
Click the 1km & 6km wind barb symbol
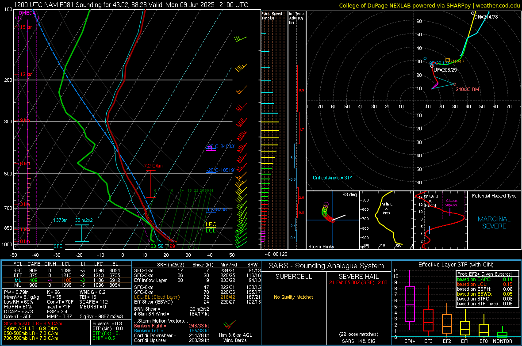[x=230, y=324]
